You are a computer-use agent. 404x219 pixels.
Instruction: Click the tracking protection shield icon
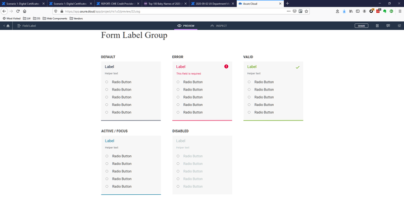click(x=56, y=11)
